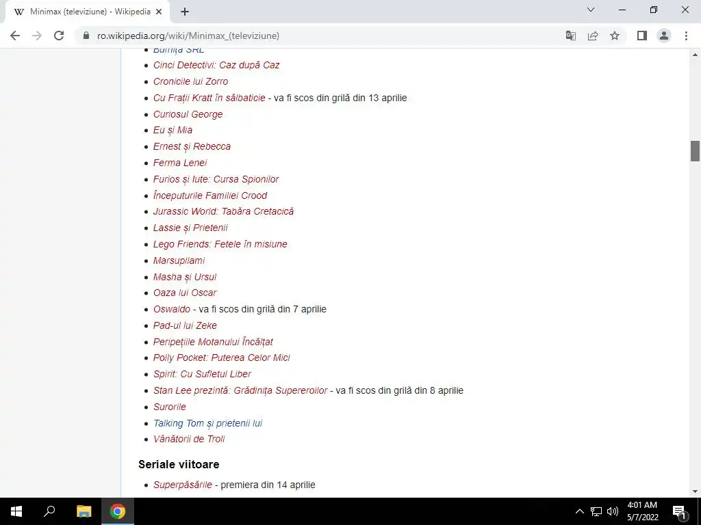Click the scrollbar down arrow
This screenshot has width=701, height=525.
(x=695, y=492)
